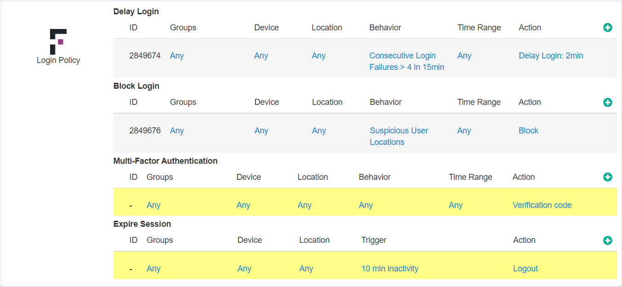Click the add icon for Multi-Factor Authentication

point(608,177)
